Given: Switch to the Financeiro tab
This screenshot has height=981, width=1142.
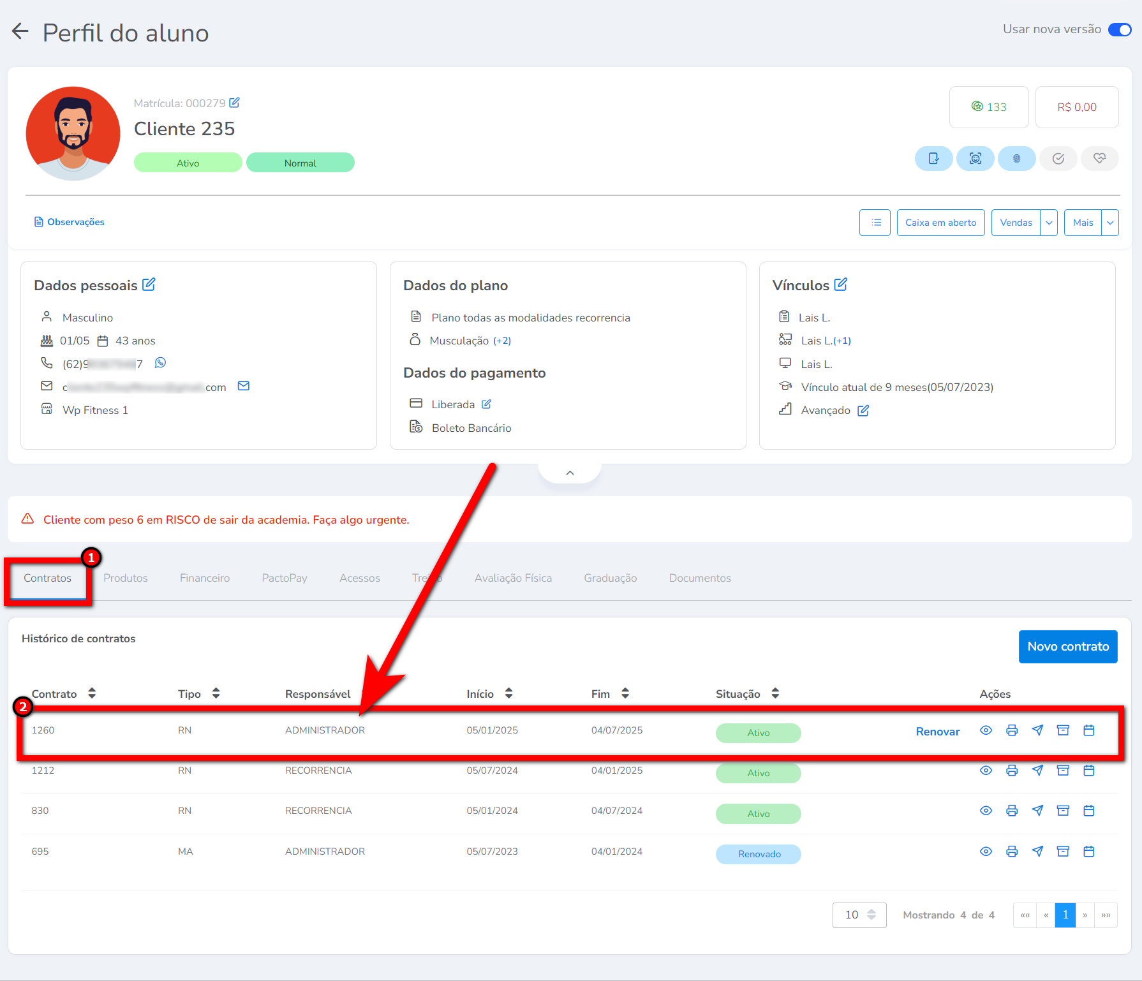Looking at the screenshot, I should 205,578.
